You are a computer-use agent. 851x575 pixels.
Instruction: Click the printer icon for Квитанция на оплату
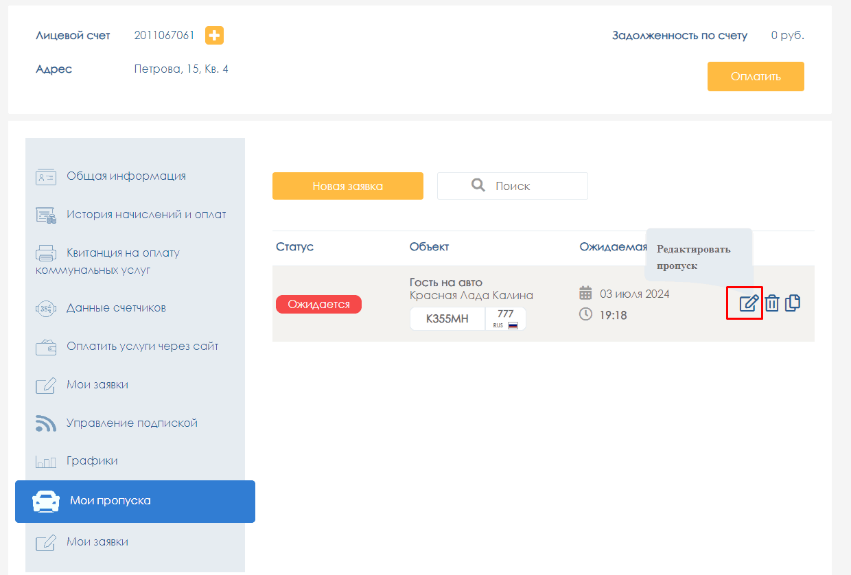45,253
